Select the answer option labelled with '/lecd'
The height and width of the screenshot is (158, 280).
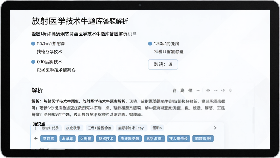point(48,44)
